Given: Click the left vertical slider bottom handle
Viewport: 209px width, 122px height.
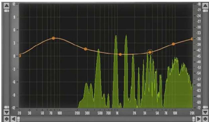Looking at the screenshot, I should coord(6,107).
